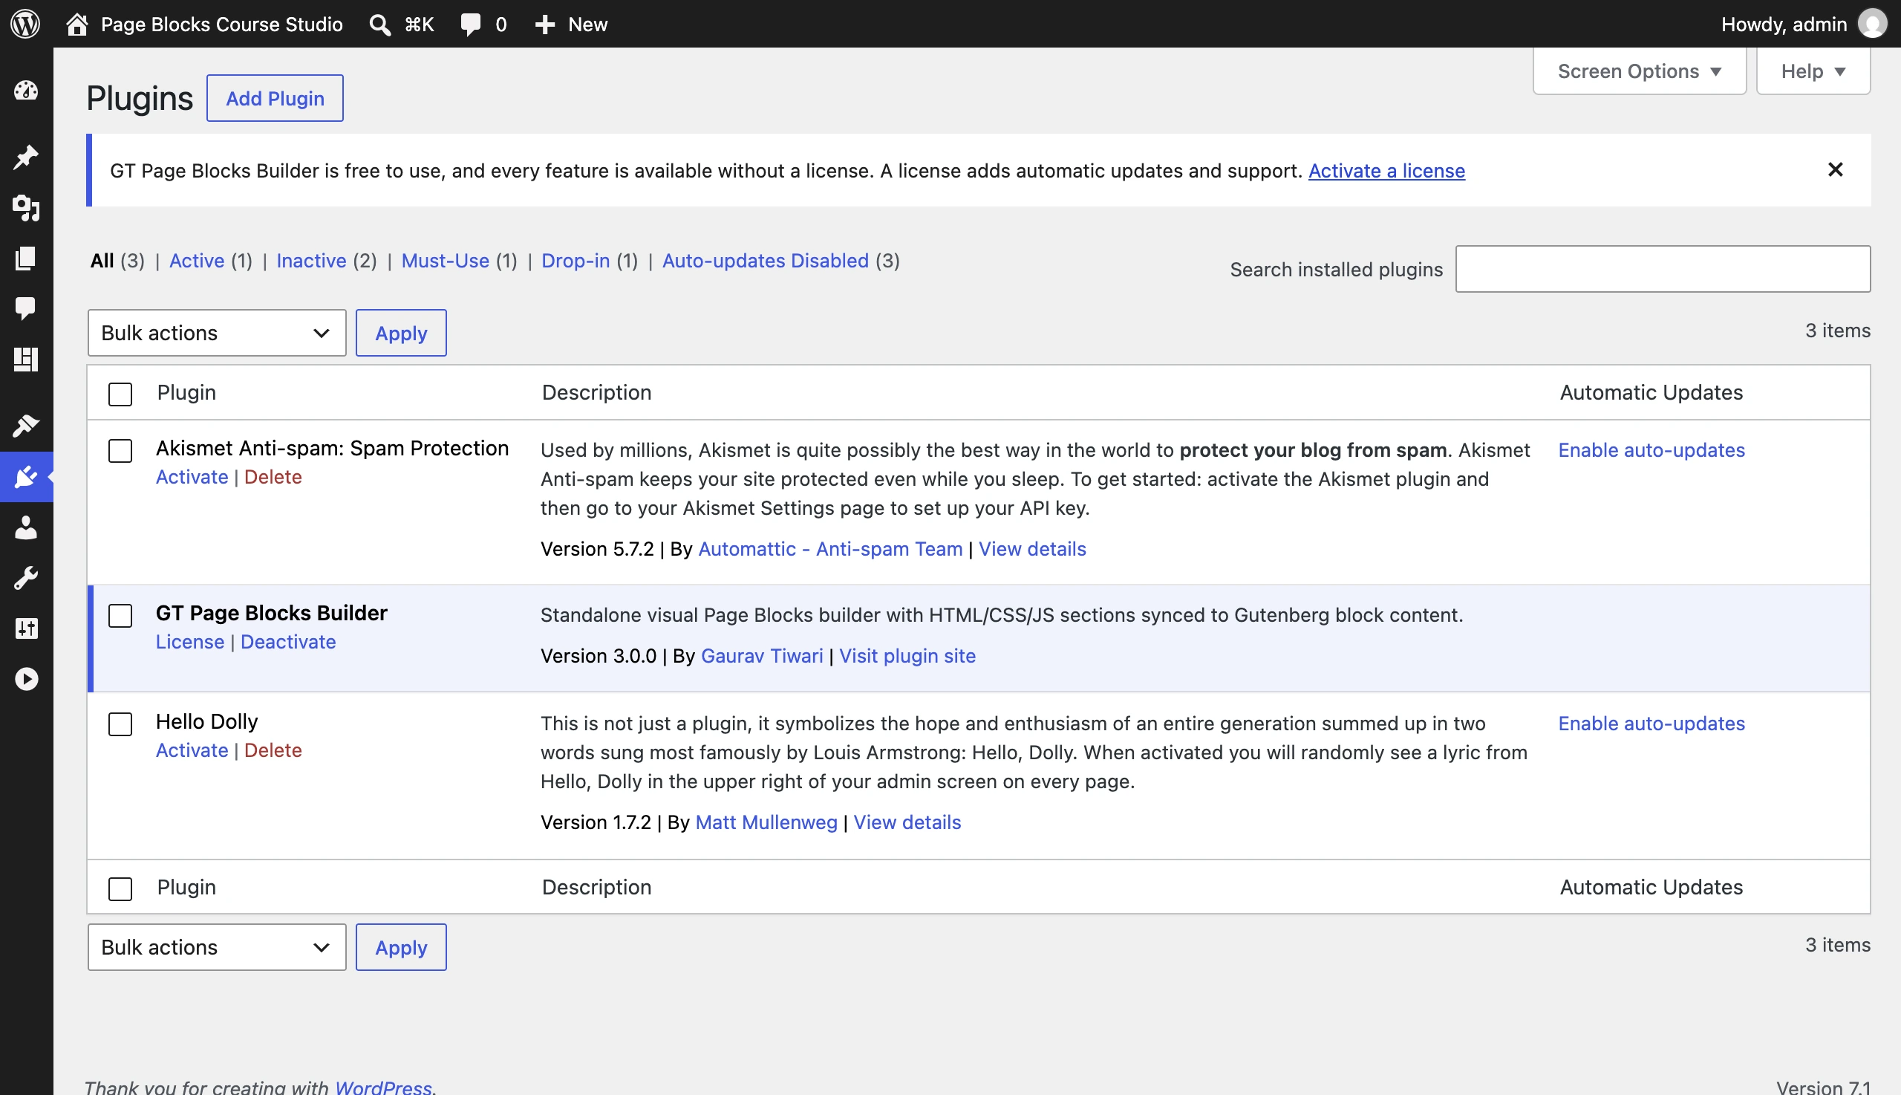Open the Tools wrench sidebar icon
This screenshot has width=1901, height=1095.
(x=26, y=577)
